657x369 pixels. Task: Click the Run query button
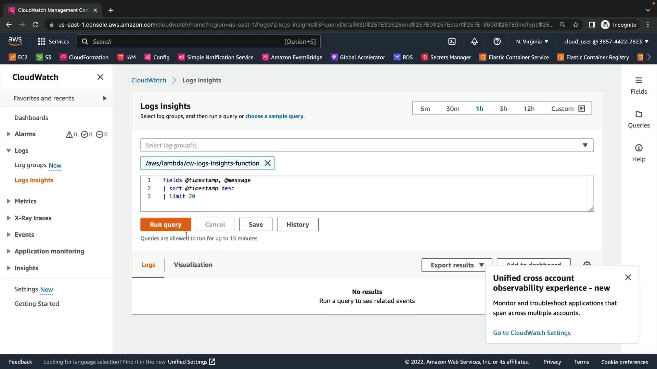click(x=166, y=224)
